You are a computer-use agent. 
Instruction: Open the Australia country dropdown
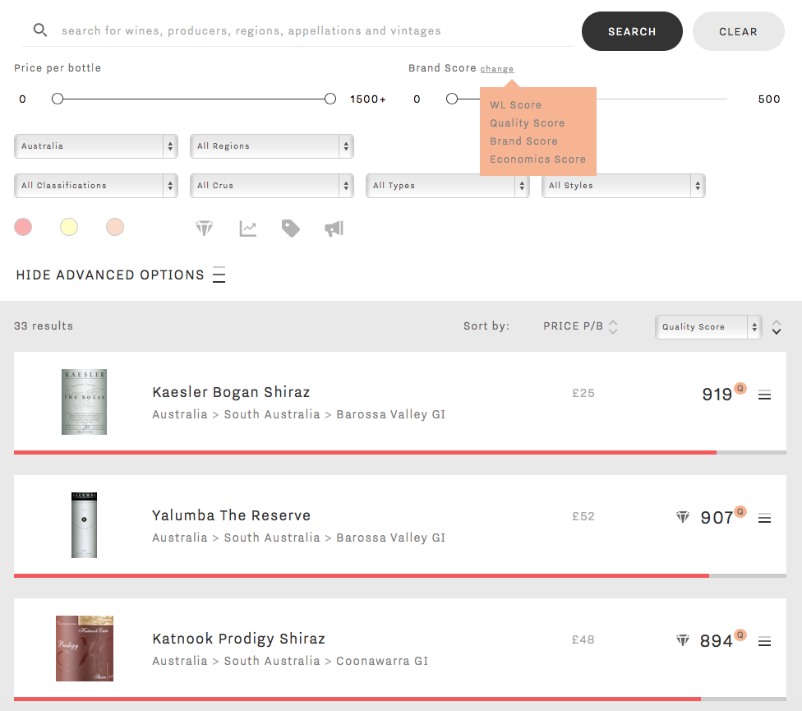pyautogui.click(x=96, y=146)
